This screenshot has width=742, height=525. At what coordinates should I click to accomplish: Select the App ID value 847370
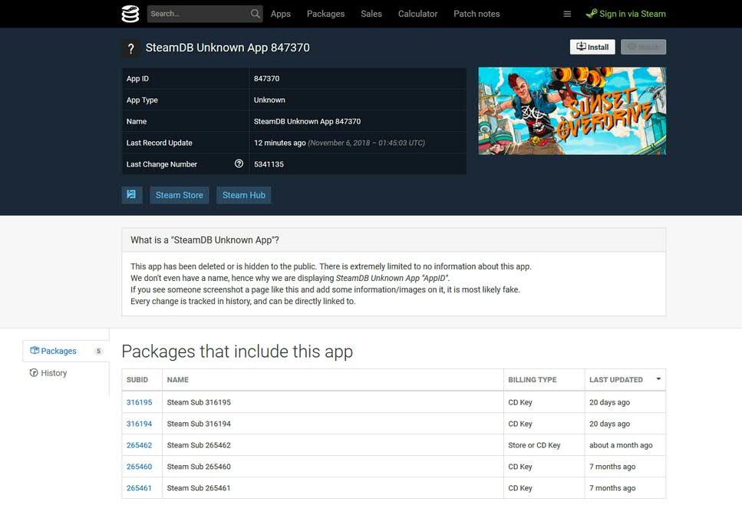(x=266, y=78)
